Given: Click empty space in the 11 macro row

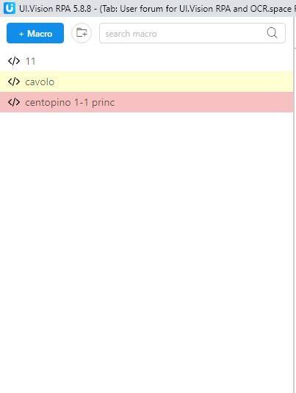Looking at the screenshot, I should click(163, 61).
